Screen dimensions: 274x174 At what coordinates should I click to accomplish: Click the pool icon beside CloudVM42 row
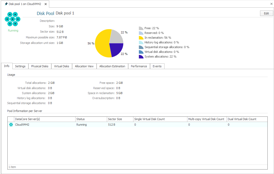pyautogui.click(x=11, y=124)
